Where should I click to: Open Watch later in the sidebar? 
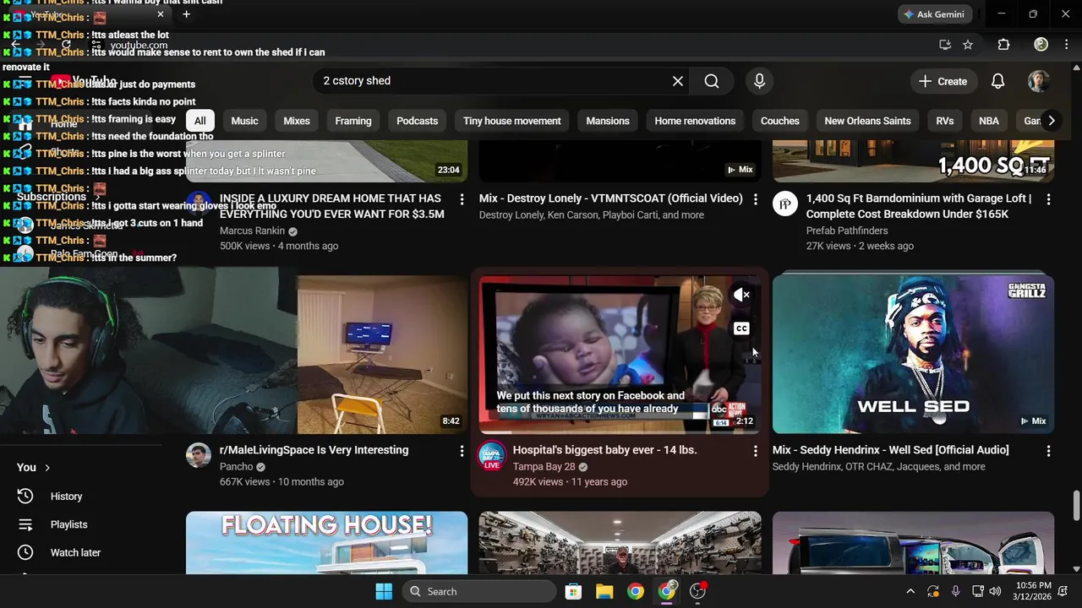click(x=75, y=552)
